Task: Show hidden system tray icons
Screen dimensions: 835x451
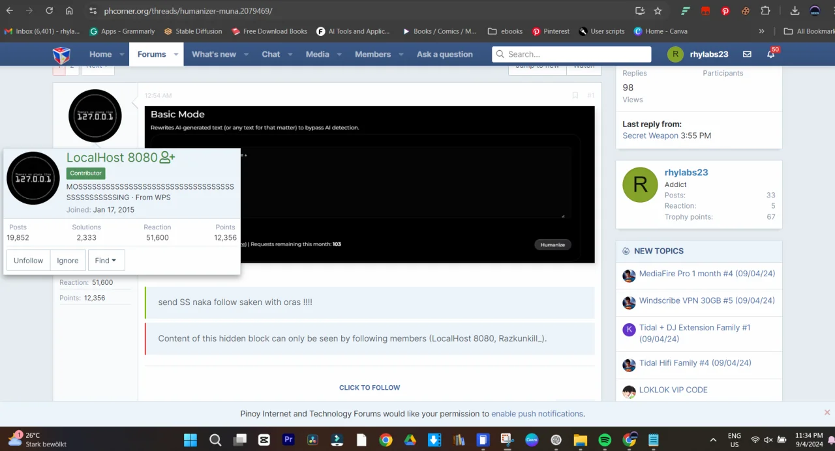Action: click(713, 440)
